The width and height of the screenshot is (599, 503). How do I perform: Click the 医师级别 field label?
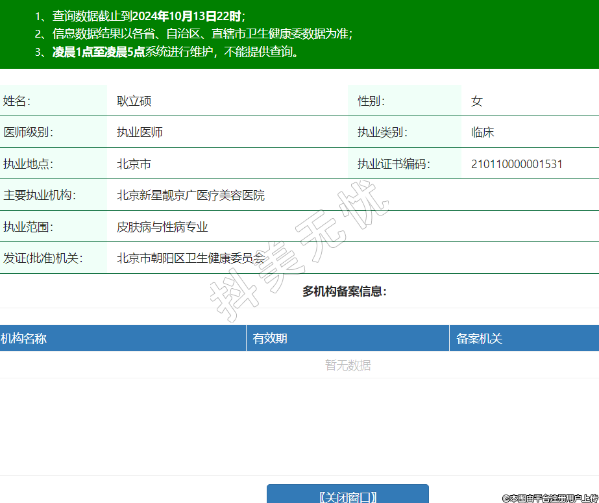tap(29, 132)
